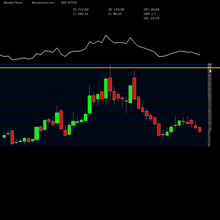Select the high value H: 113.50

coord(116,10)
